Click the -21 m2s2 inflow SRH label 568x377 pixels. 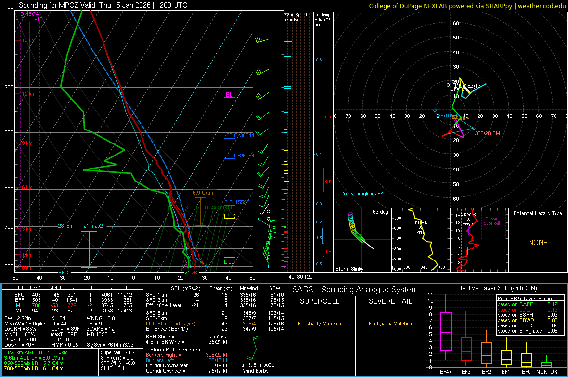click(x=92, y=226)
